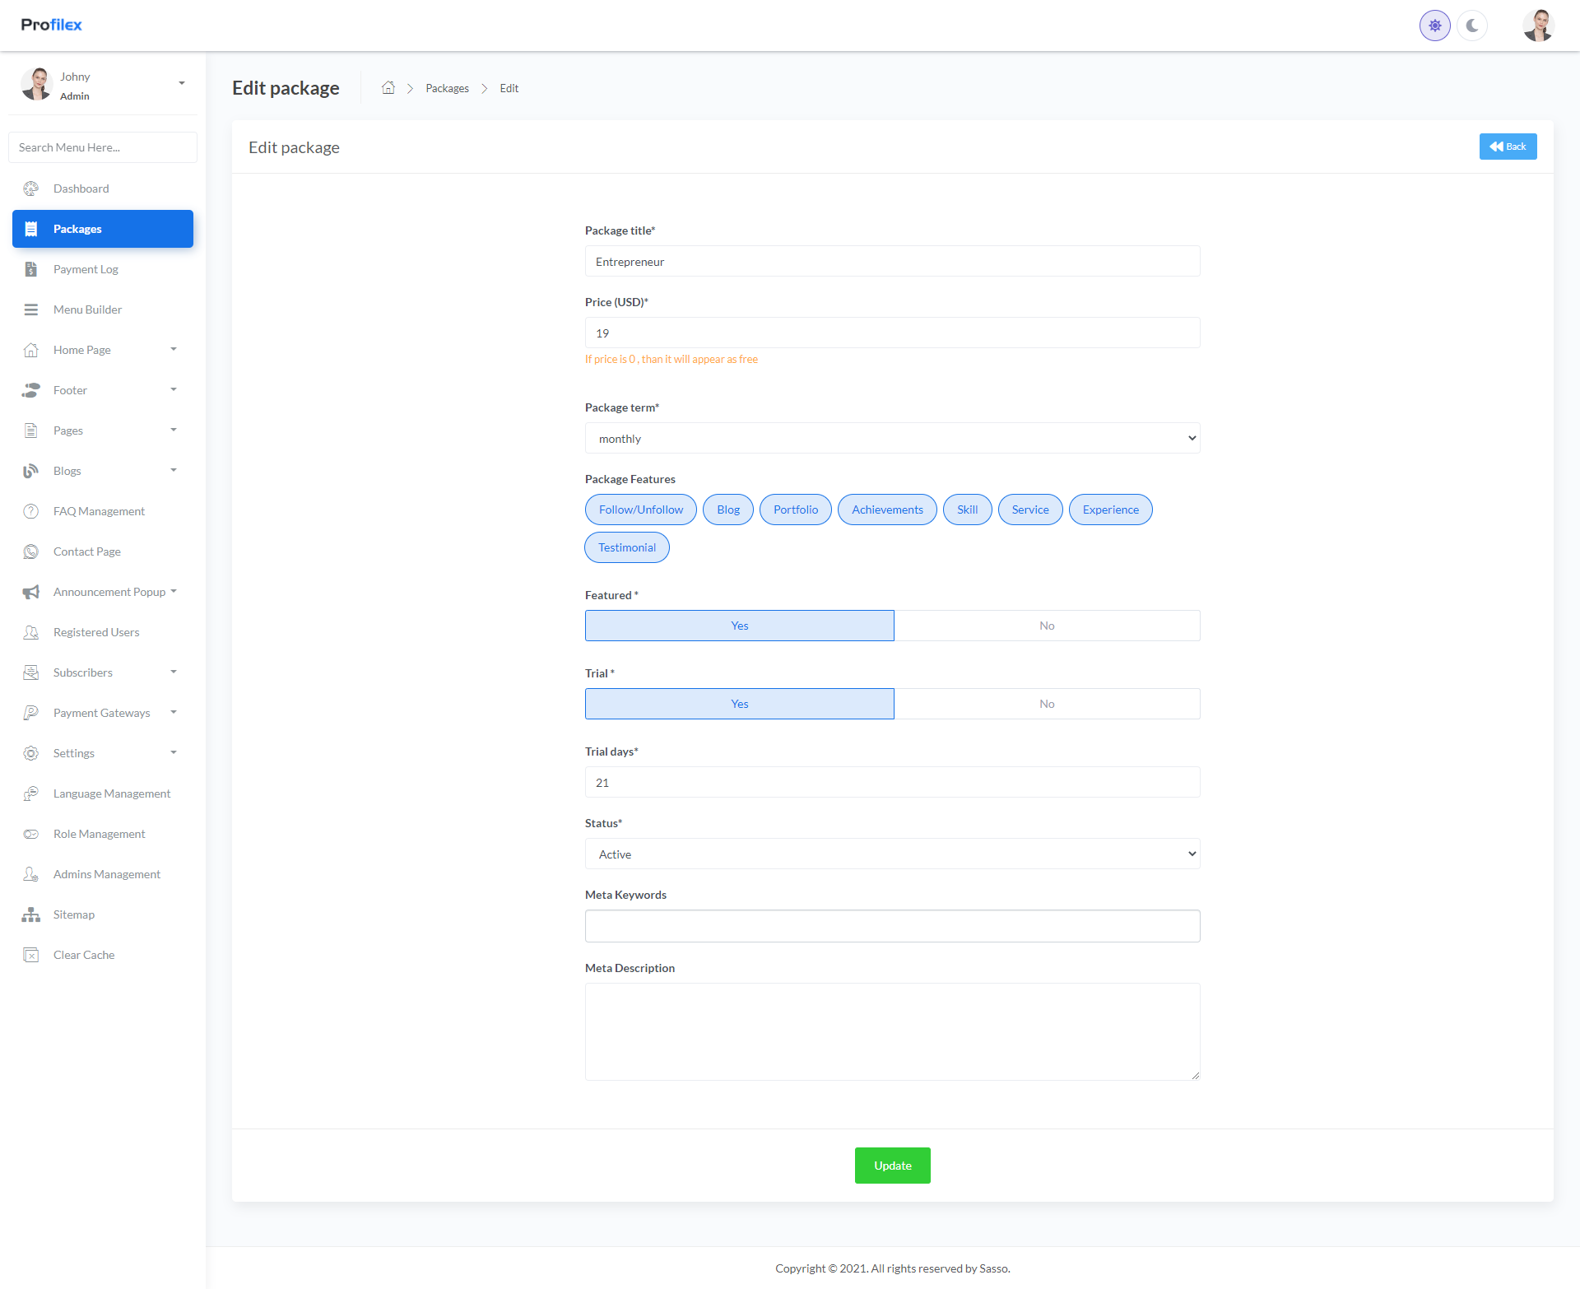Click the Dashboard palette icon
The width and height of the screenshot is (1580, 1289).
click(31, 188)
